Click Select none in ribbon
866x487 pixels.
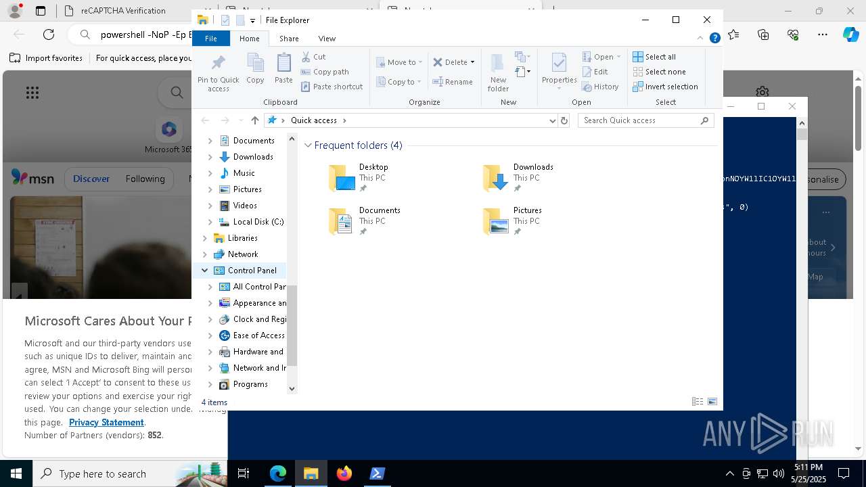coord(659,72)
